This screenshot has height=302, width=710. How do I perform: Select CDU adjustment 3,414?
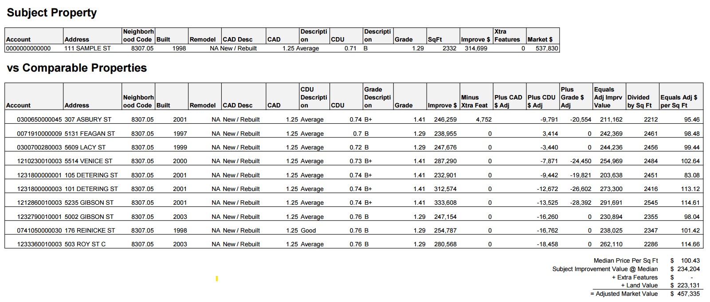pos(550,134)
